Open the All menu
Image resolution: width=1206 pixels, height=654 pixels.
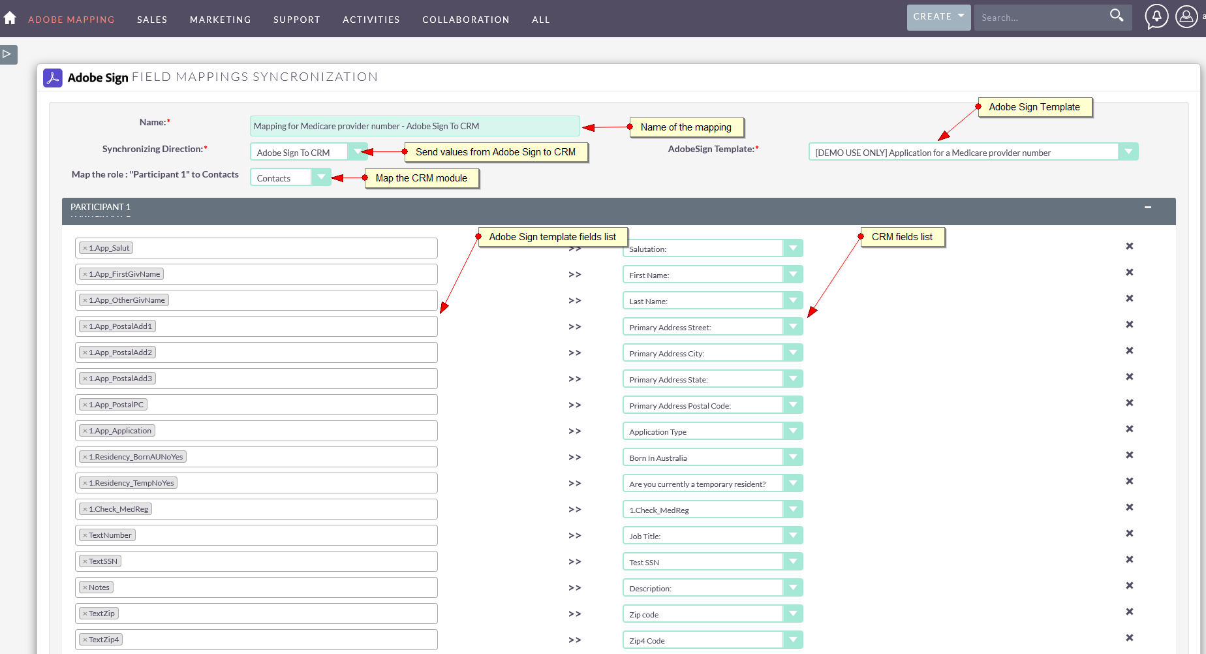coord(541,20)
